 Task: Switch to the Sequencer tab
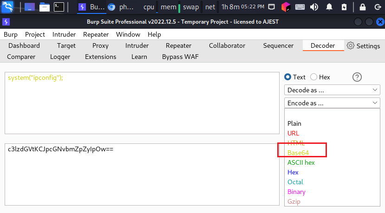coord(278,45)
